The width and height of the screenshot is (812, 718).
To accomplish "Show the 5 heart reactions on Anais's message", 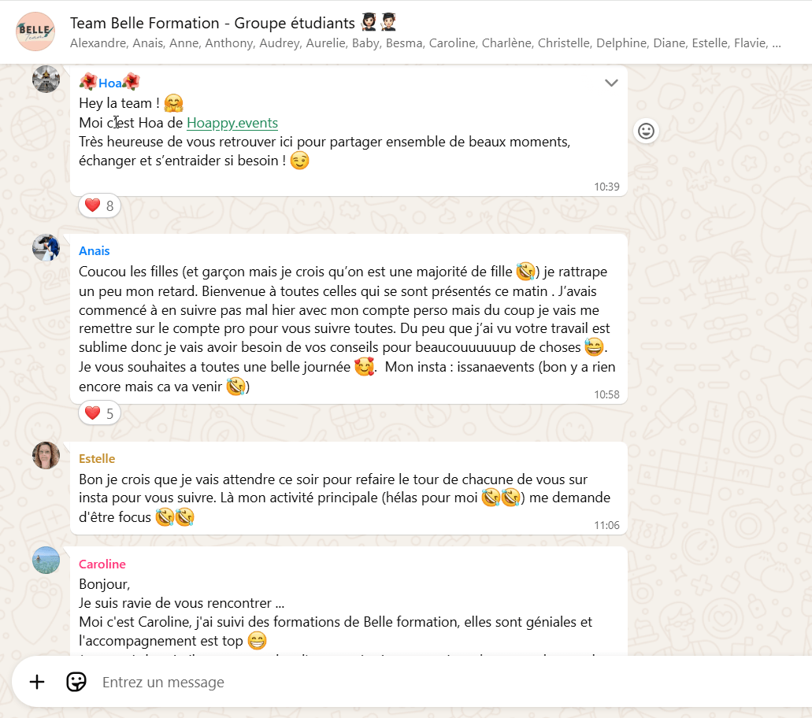I will tap(99, 413).
